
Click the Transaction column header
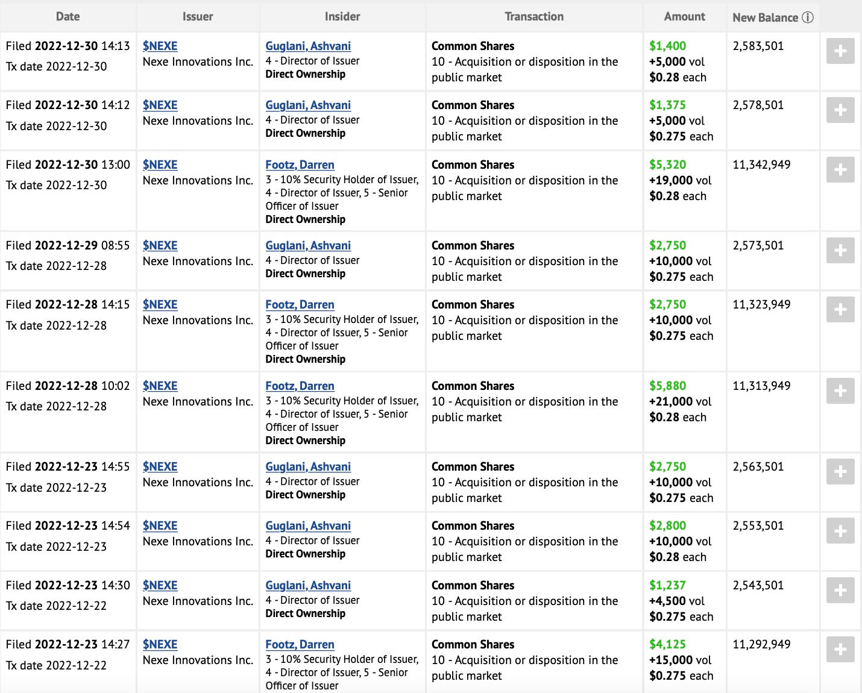534,17
